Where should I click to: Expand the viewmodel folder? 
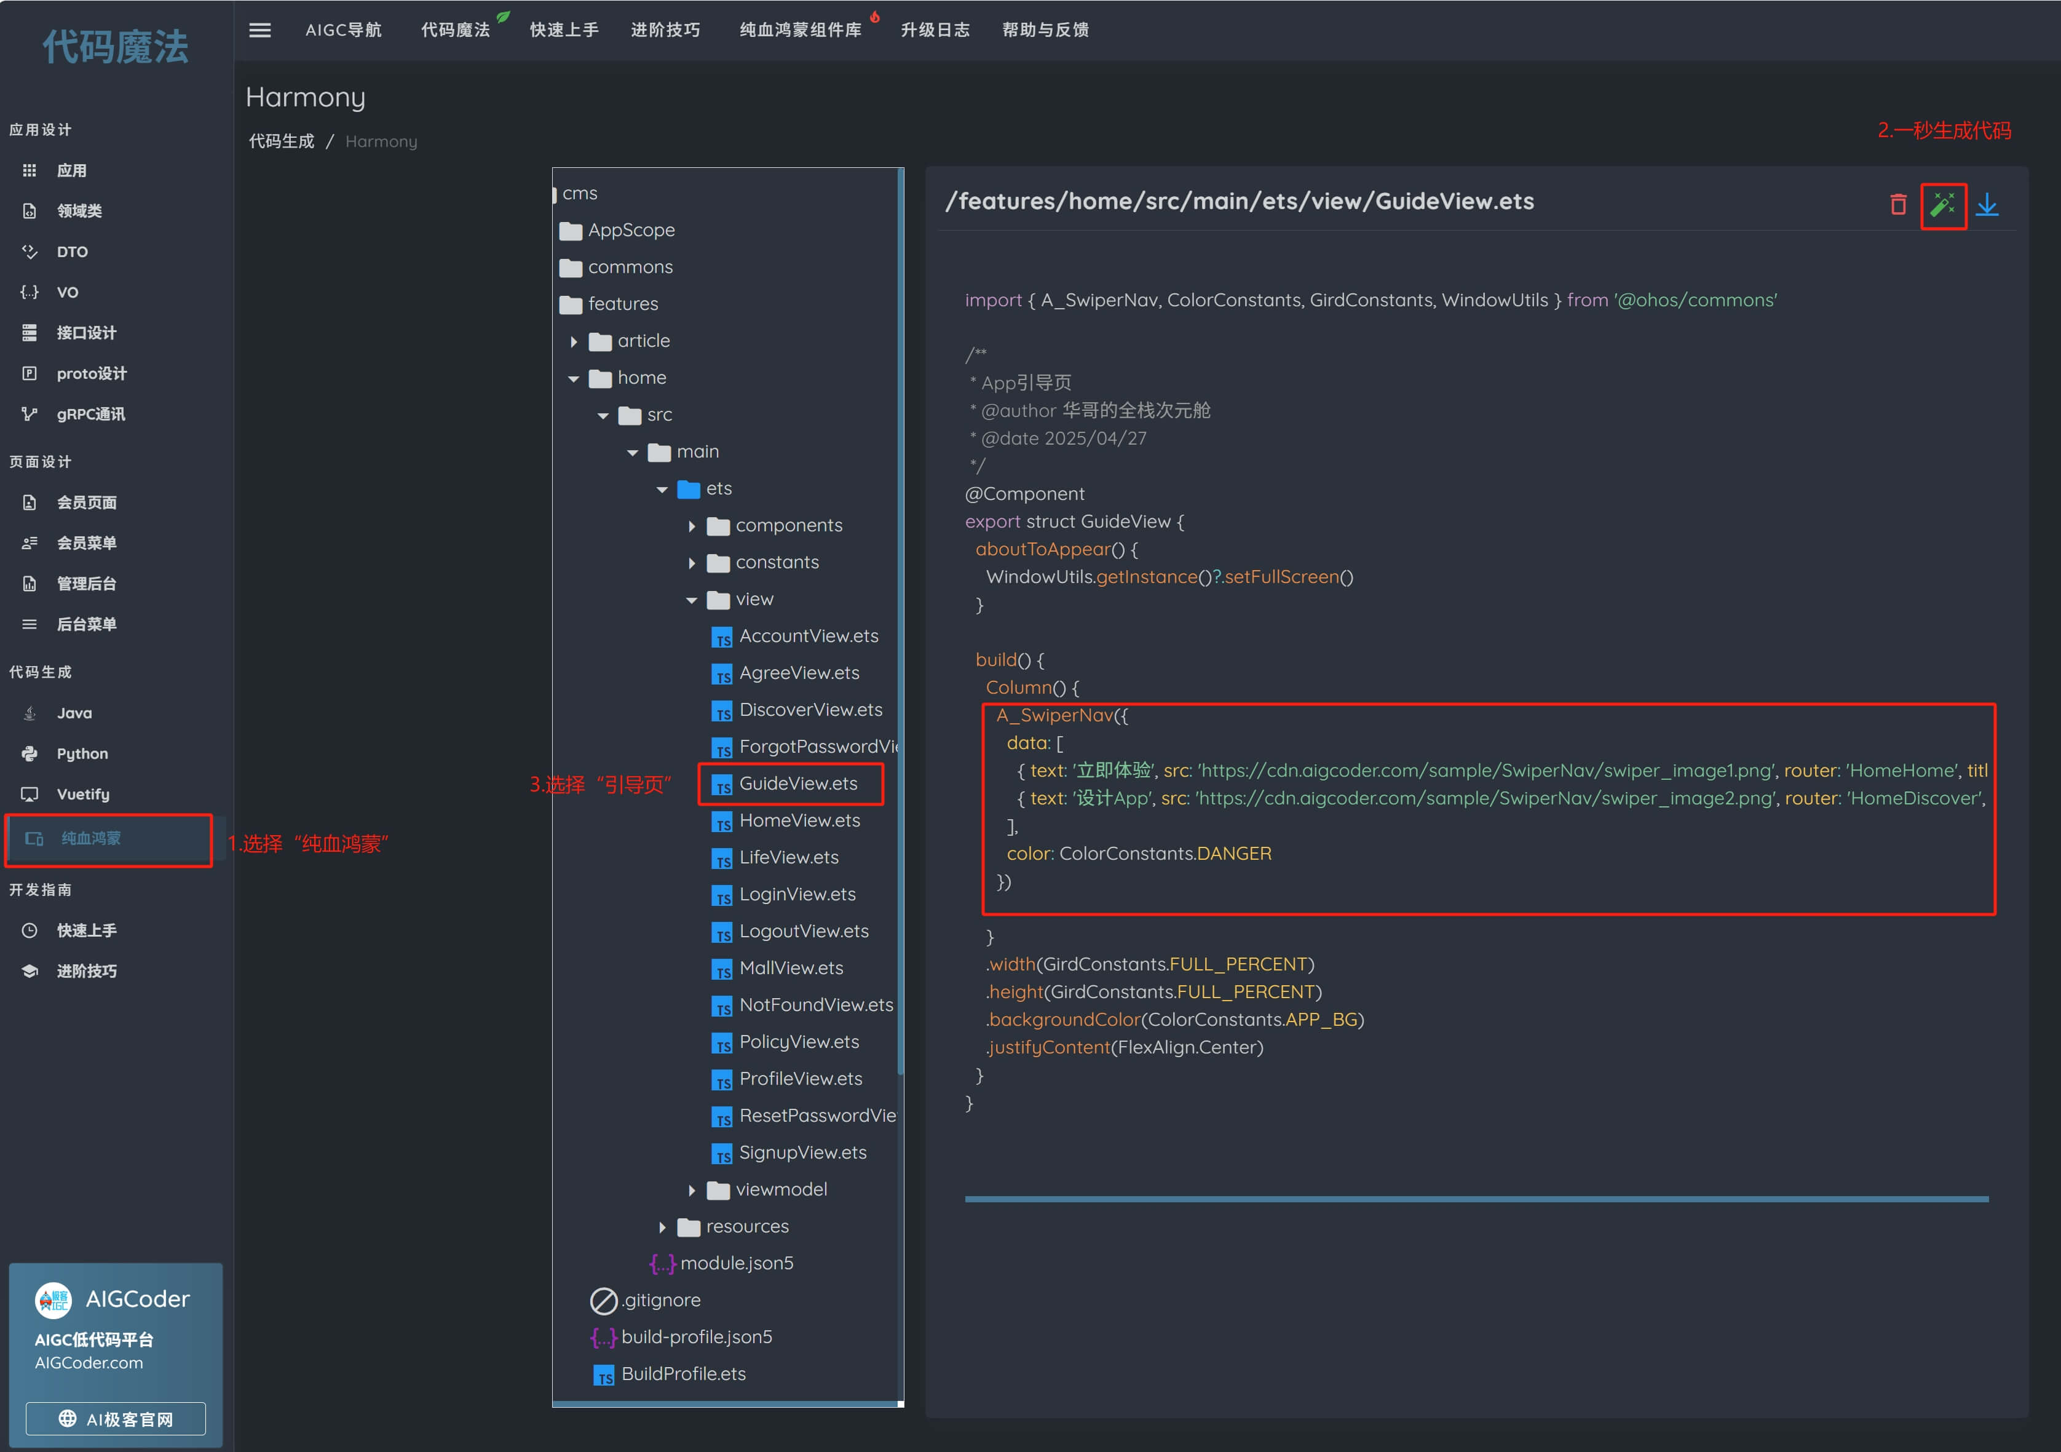click(x=691, y=1190)
